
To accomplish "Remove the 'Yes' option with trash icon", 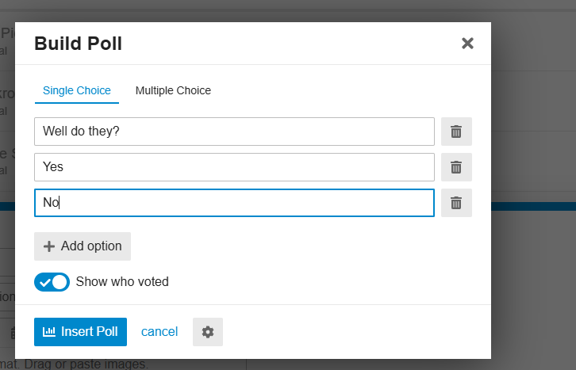I will point(456,167).
